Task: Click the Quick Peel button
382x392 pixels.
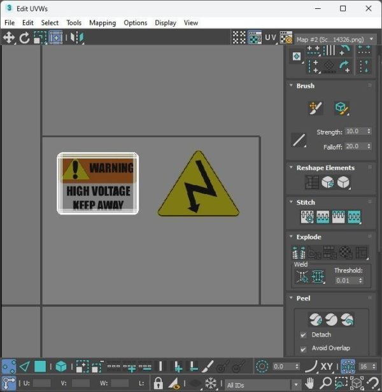Action: click(315, 319)
